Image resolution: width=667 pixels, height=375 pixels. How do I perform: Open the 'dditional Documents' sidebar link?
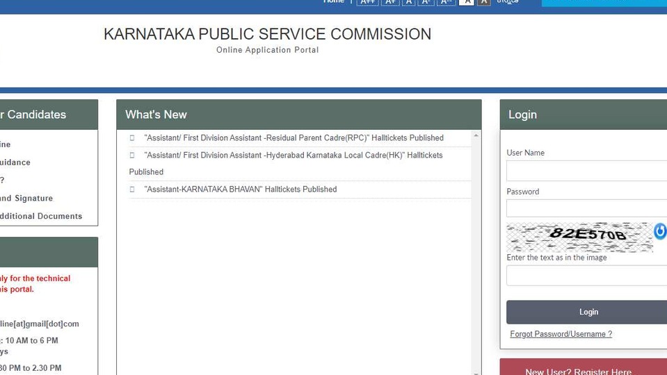click(x=41, y=216)
